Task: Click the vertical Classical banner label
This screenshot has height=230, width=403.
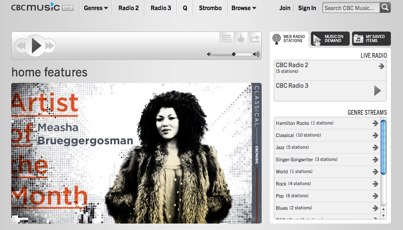Action: point(256,106)
